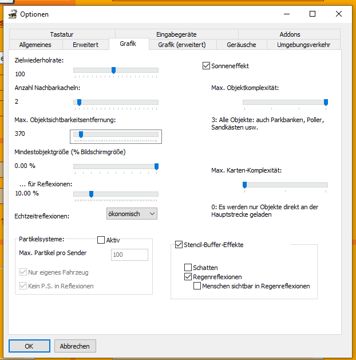Maximize the Optionen window
The image size is (356, 360).
point(313,14)
